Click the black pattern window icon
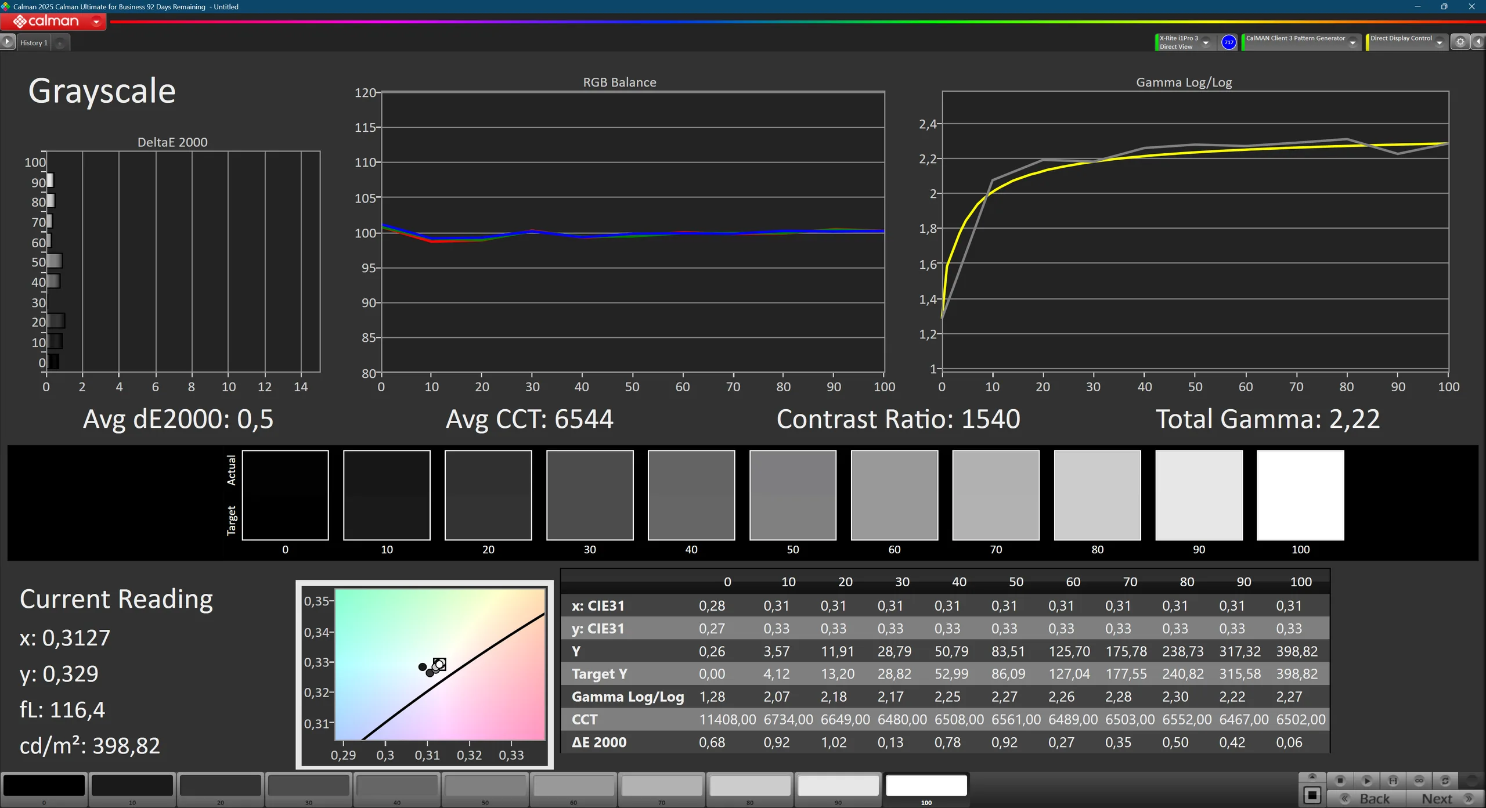 1312,795
